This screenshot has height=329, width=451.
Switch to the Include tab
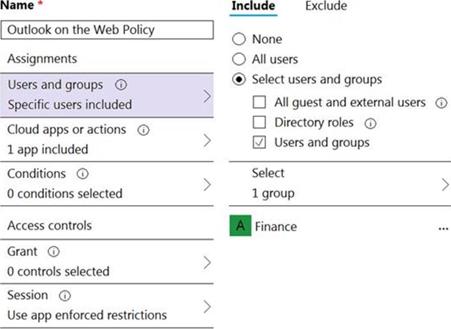[x=253, y=6]
